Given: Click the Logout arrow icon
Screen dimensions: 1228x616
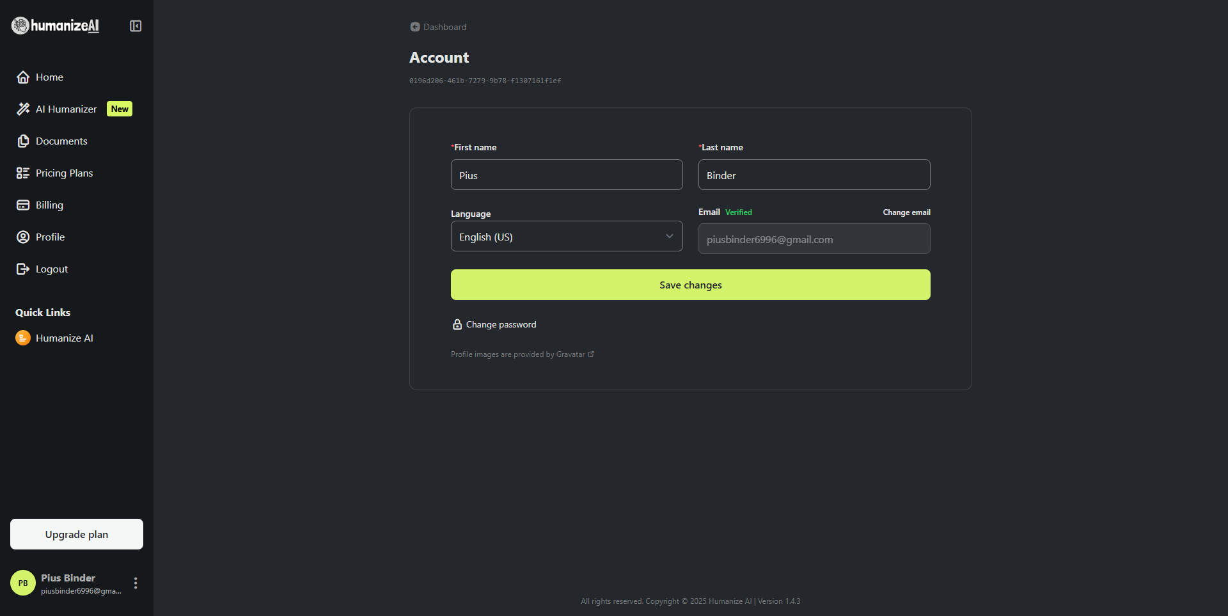Looking at the screenshot, I should tap(23, 269).
